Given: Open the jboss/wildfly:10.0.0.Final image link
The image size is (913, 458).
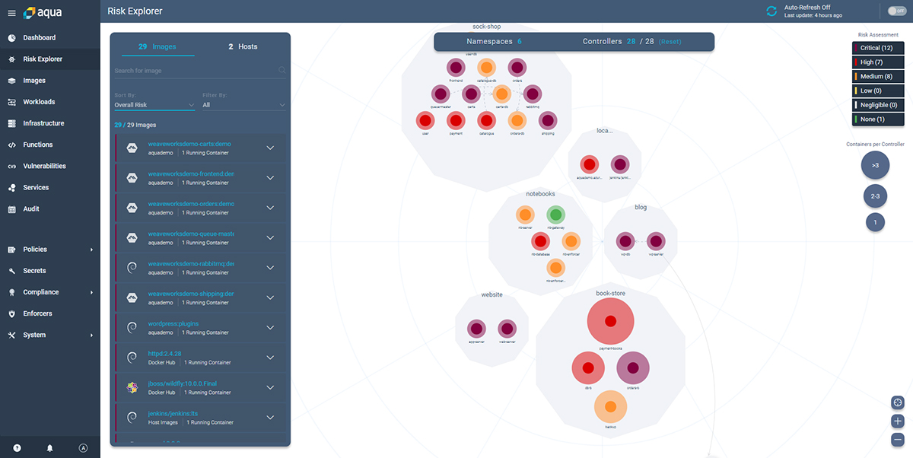Looking at the screenshot, I should (183, 384).
